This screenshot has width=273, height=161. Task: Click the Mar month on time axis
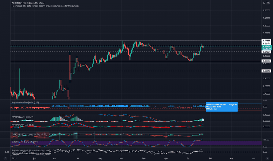tap(55, 159)
